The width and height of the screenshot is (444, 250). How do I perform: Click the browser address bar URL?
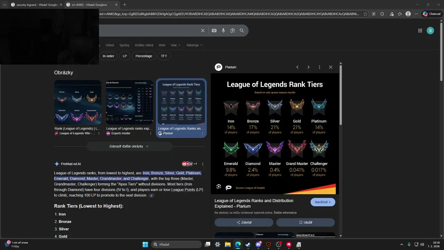(x=229, y=14)
